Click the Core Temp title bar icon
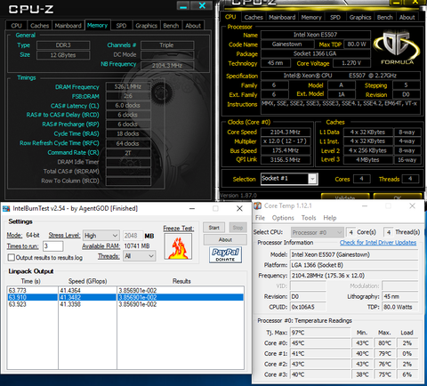427x386 pixels. 258,205
